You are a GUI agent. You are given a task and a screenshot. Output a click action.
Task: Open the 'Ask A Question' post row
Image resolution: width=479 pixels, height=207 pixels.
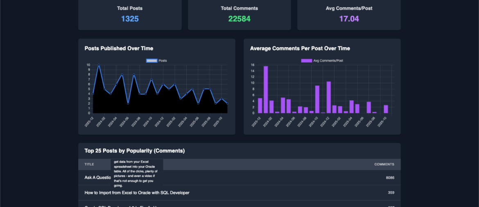click(97, 178)
